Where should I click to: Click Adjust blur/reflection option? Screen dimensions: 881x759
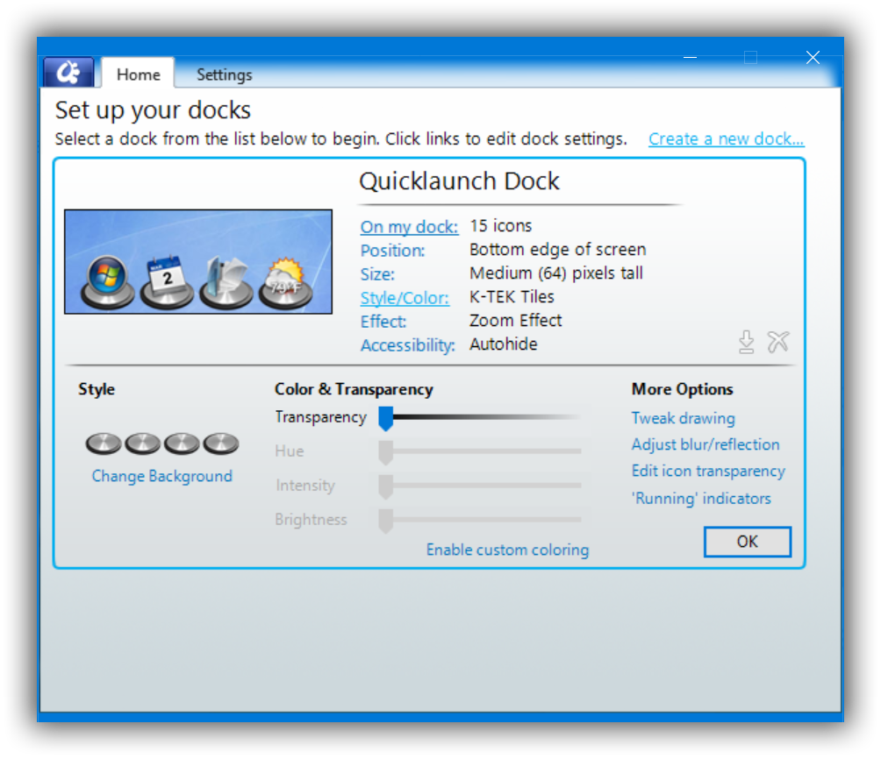pos(706,444)
